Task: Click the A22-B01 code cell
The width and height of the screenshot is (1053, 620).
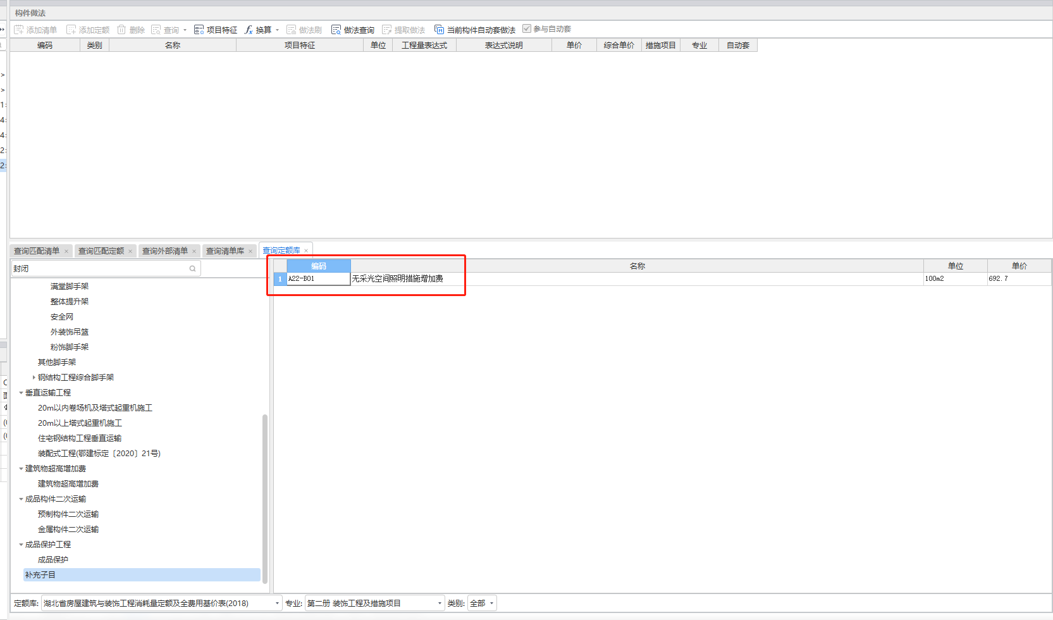Action: (318, 279)
